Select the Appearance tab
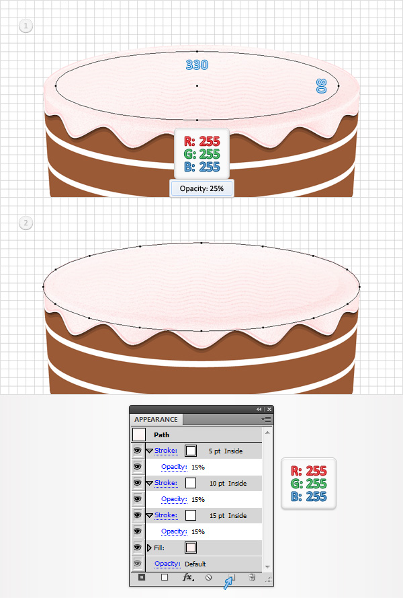This screenshot has width=403, height=598. (x=156, y=419)
